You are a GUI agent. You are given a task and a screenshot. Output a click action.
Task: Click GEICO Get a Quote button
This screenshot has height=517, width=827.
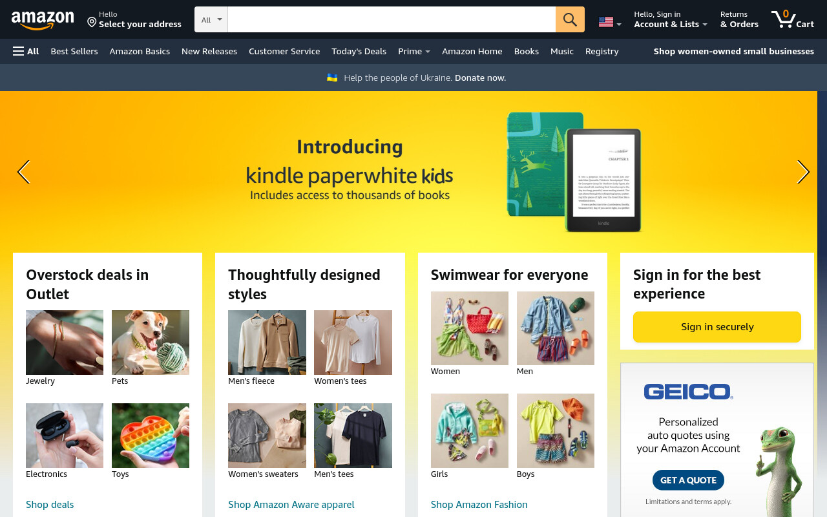point(688,480)
